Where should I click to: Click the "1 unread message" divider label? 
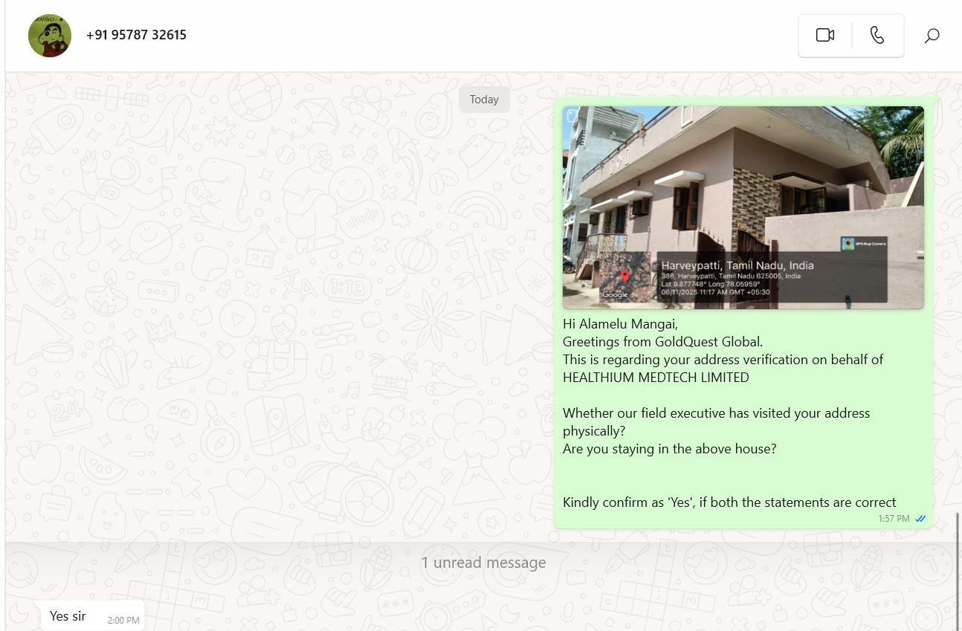click(x=483, y=563)
